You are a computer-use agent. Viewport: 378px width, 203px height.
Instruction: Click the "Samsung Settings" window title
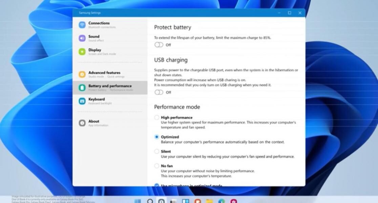(x=90, y=13)
